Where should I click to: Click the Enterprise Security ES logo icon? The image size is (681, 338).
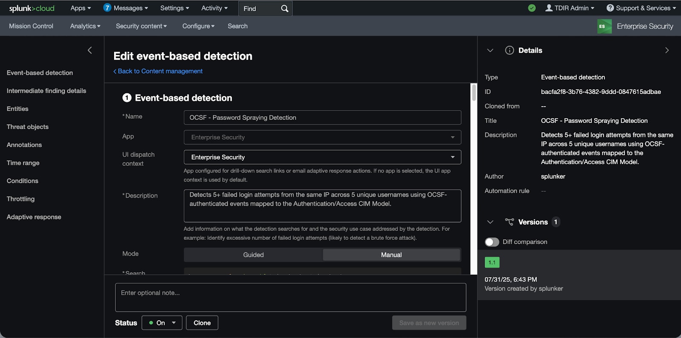pyautogui.click(x=604, y=26)
